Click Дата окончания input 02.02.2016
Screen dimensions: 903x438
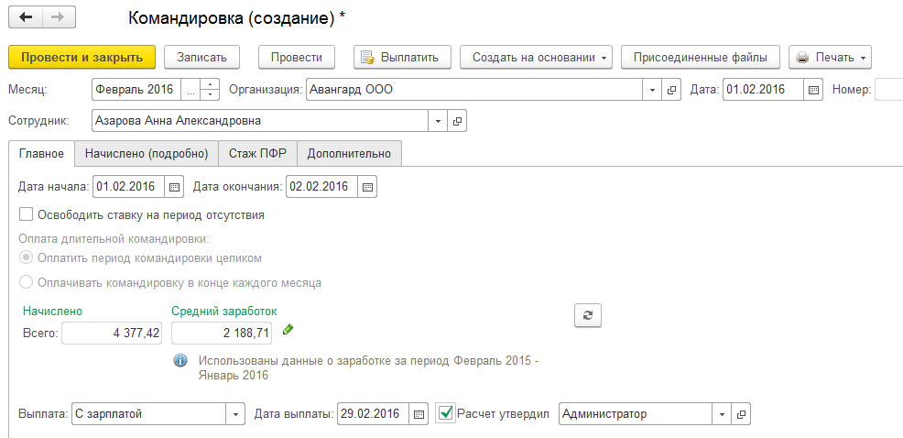tap(322, 187)
